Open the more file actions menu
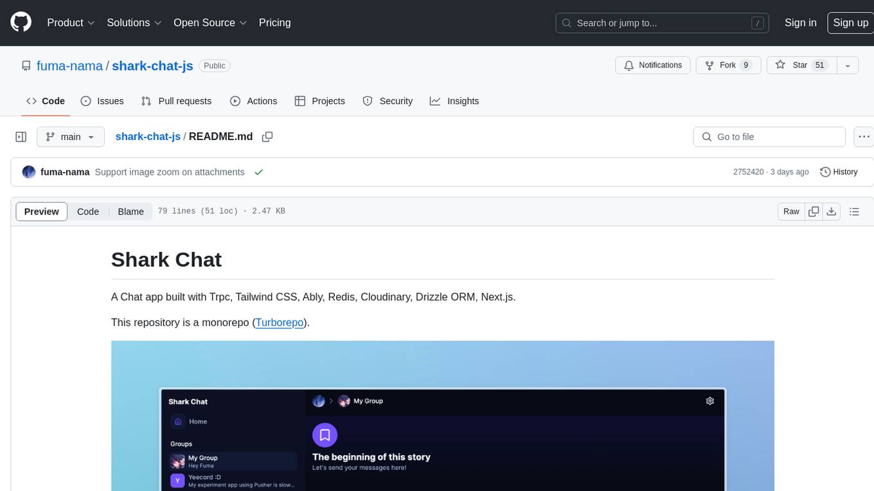The height and width of the screenshot is (491, 874). point(864,137)
